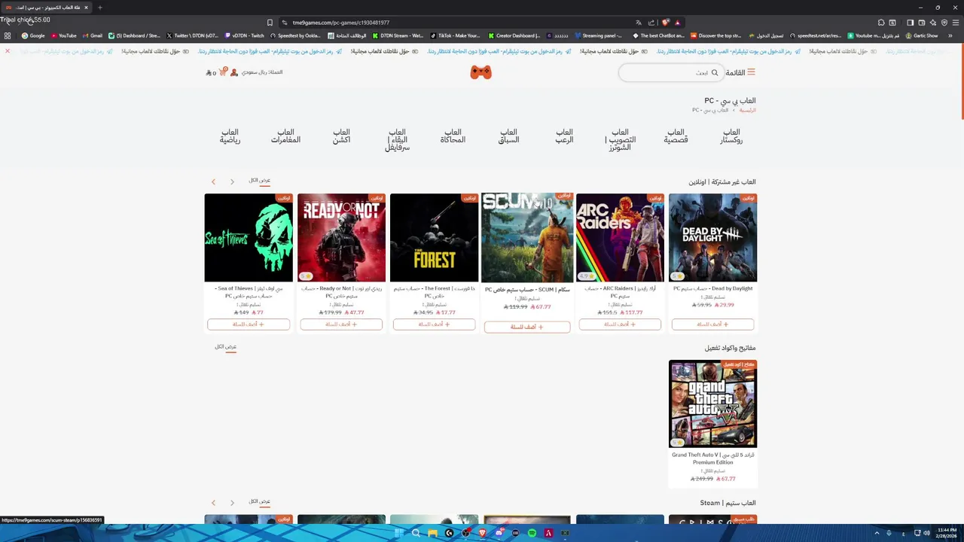
Task: Open العاب السباق category
Action: [x=508, y=136]
